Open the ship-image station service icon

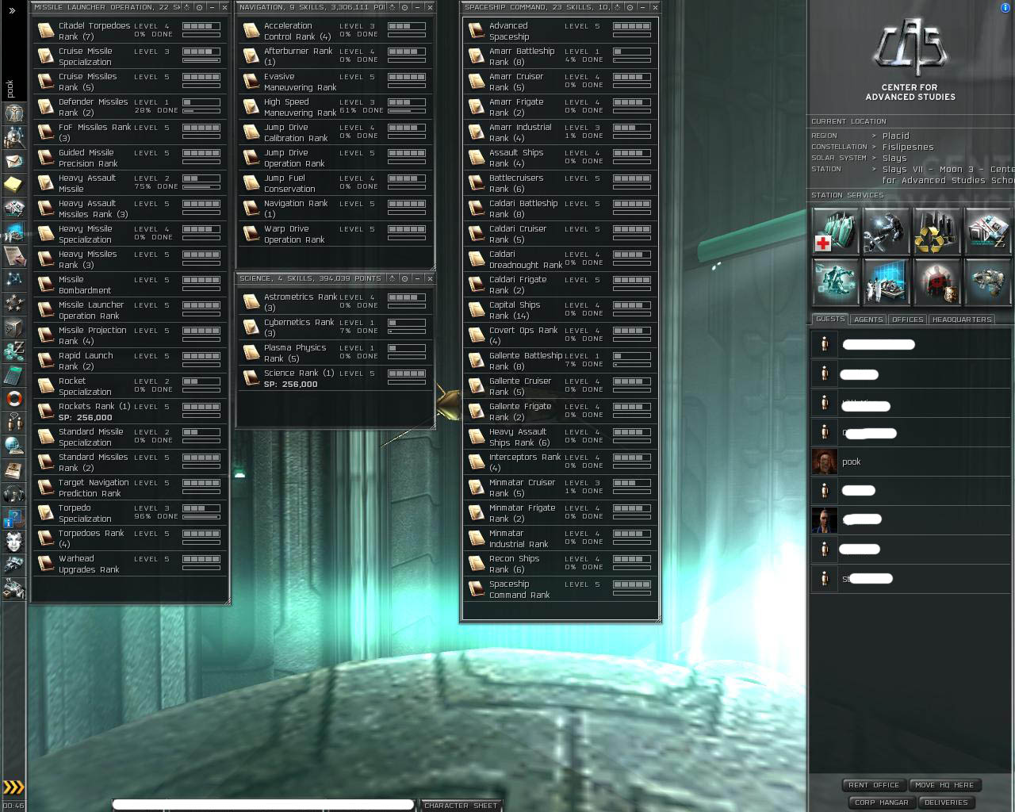[988, 282]
